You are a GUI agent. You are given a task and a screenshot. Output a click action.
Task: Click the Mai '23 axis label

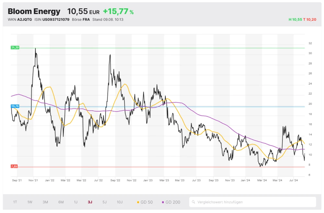click(180, 180)
